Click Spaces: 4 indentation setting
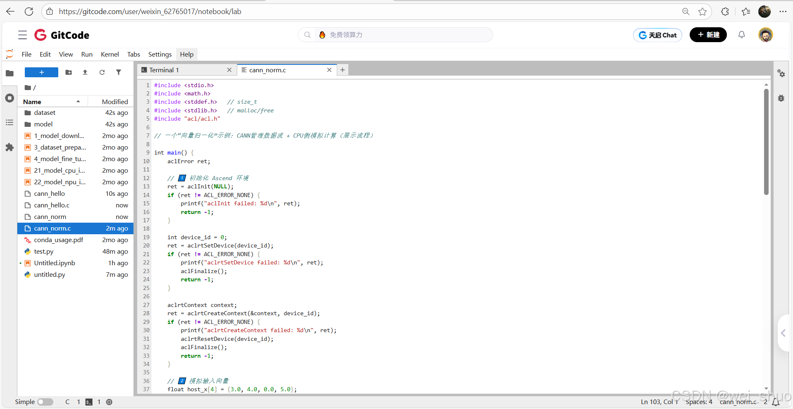The image size is (793, 409). coord(699,402)
